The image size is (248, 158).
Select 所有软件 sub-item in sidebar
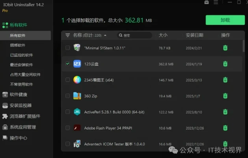point(25,35)
